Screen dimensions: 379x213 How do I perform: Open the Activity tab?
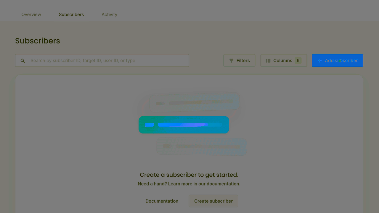[109, 14]
